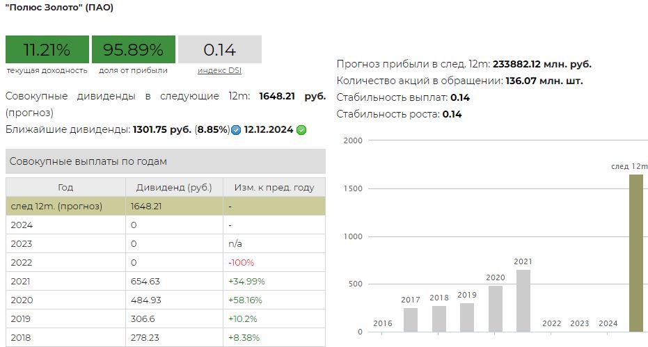
Task: Click the "Полюс Золото" (ПАО) title
Action: (59, 8)
